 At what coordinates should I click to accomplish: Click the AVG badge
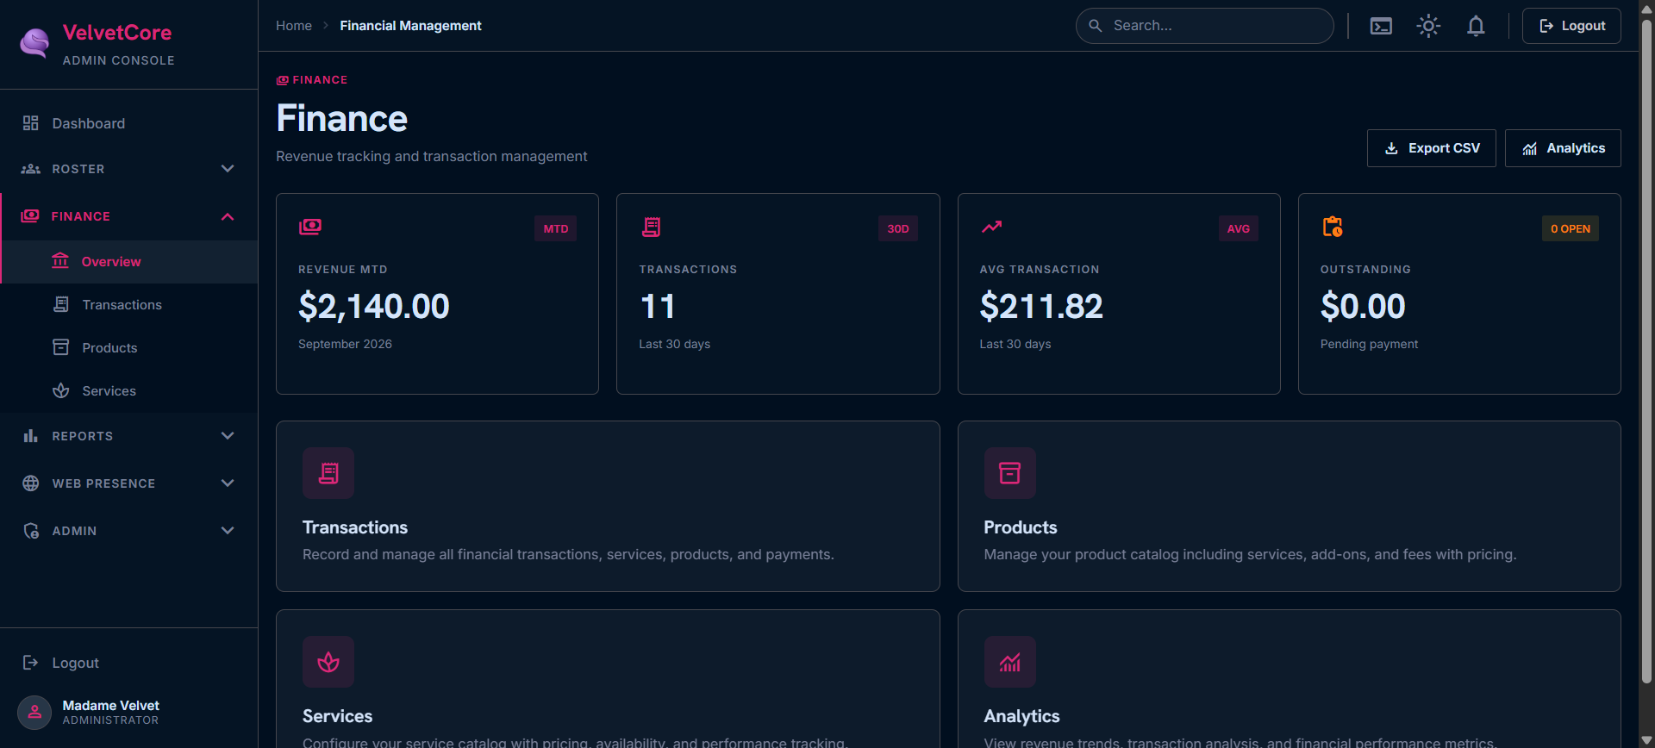point(1239,228)
